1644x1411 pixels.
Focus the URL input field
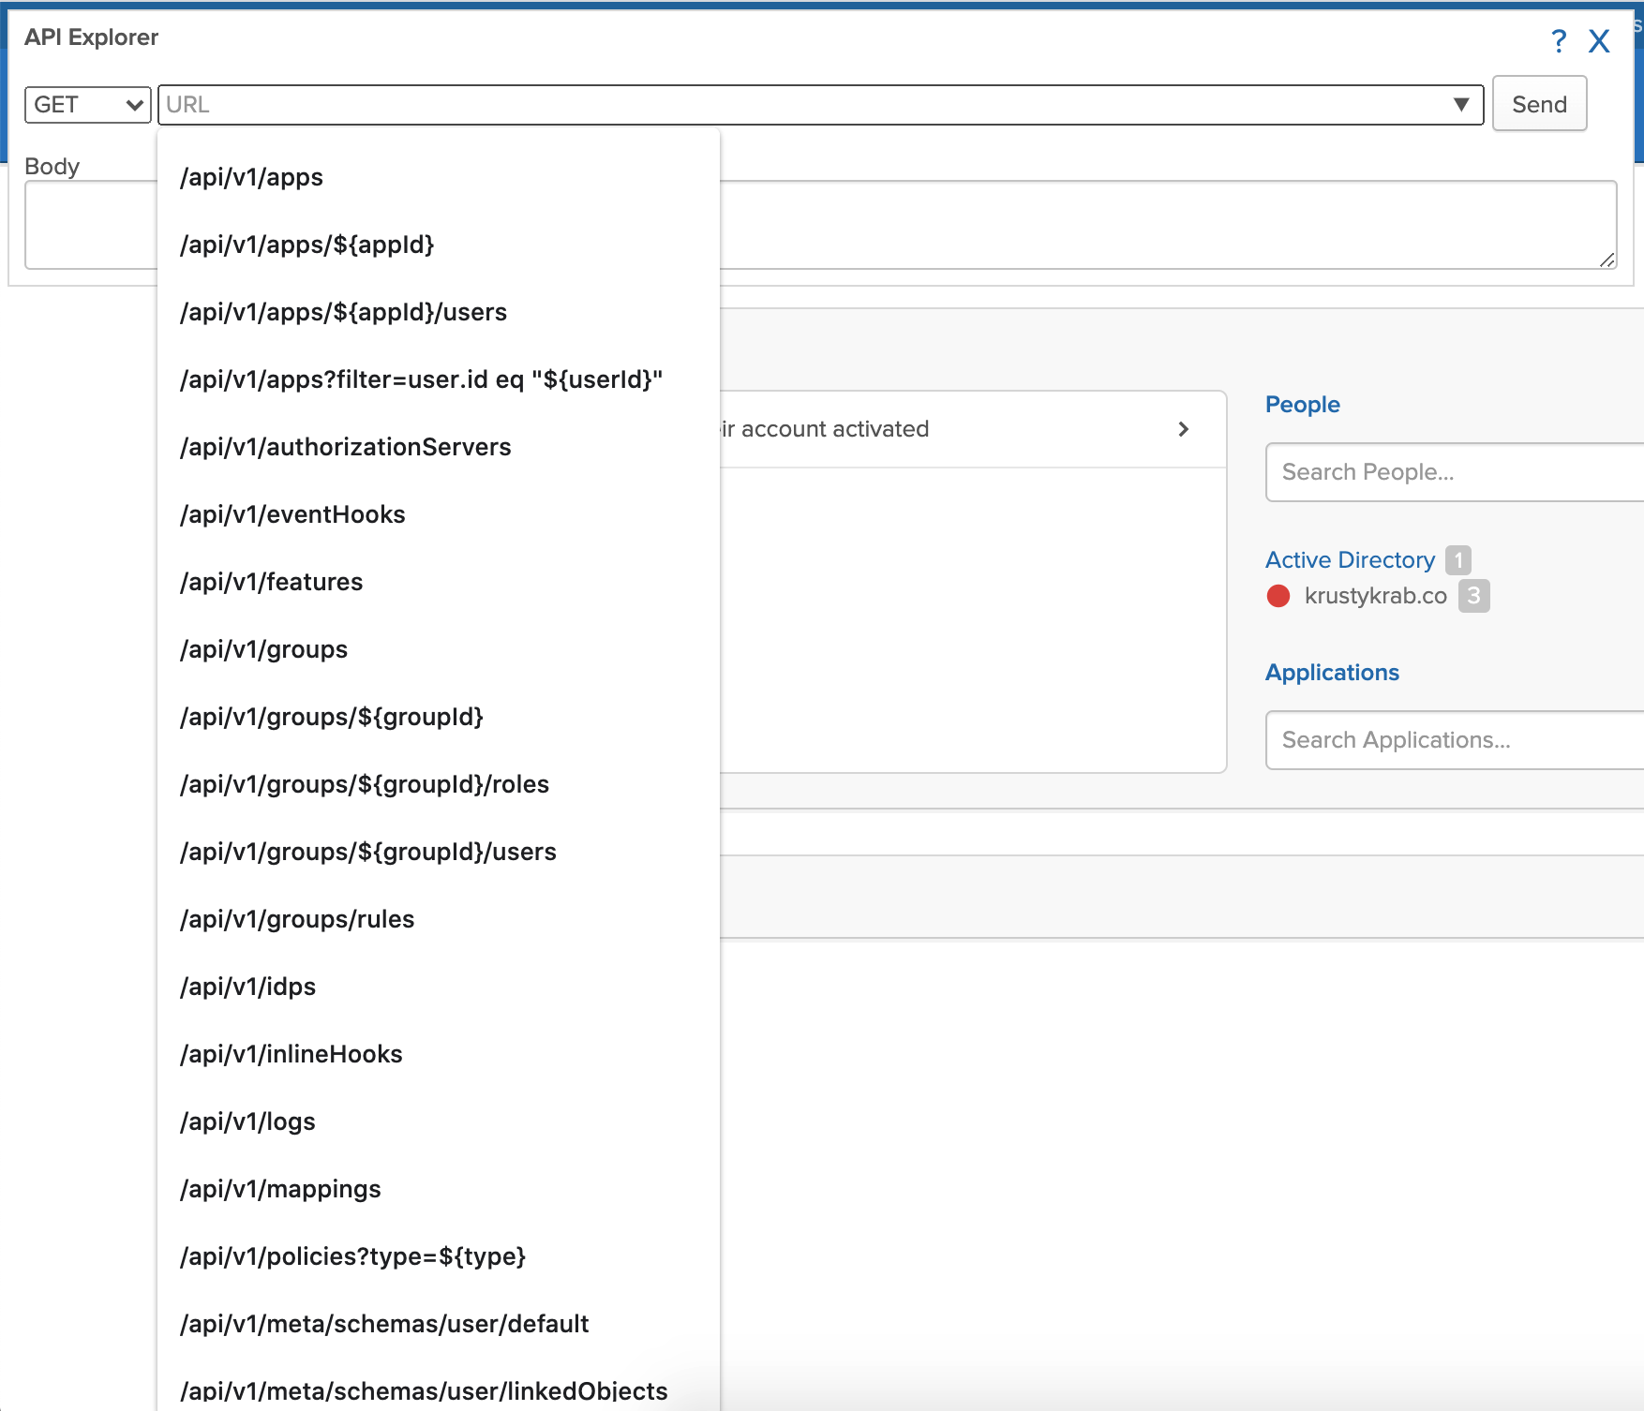(x=797, y=105)
